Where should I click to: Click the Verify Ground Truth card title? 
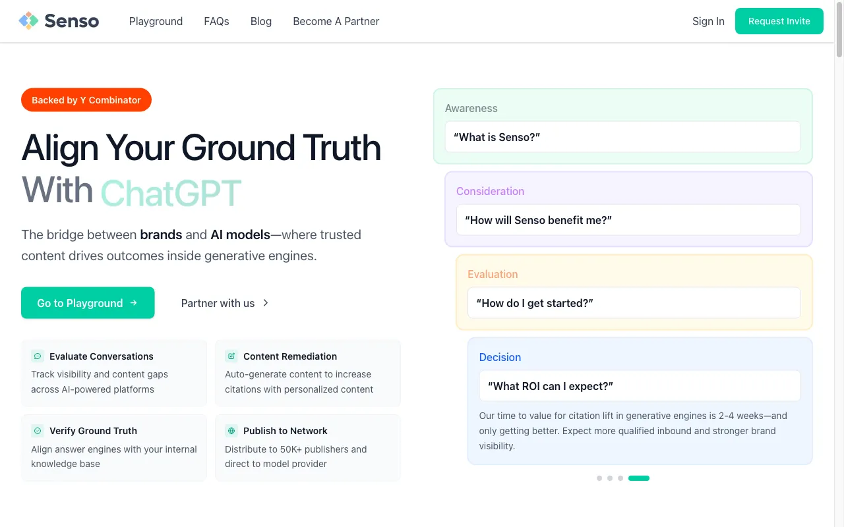tap(93, 431)
